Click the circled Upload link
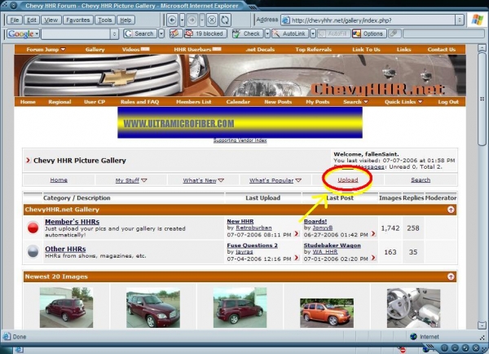This screenshot has height=354, width=489. click(x=348, y=179)
